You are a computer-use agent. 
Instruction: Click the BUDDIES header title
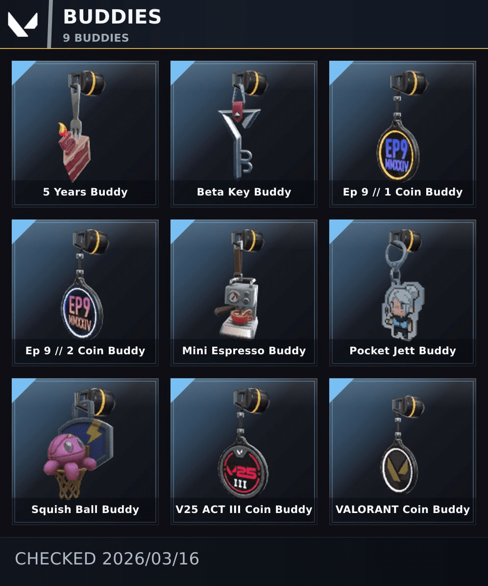pyautogui.click(x=112, y=17)
